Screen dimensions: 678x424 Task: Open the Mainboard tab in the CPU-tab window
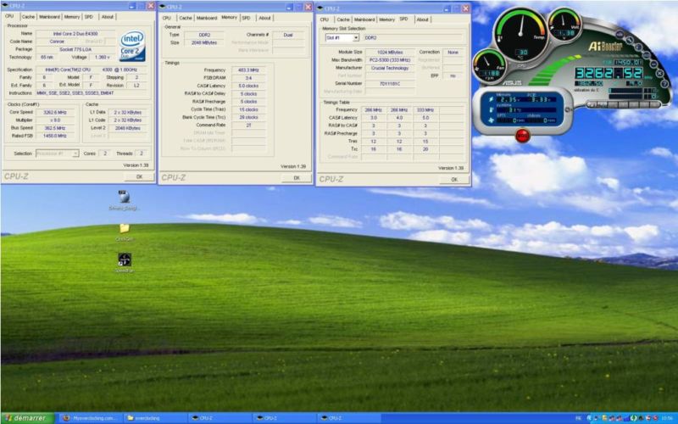pyautogui.click(x=49, y=17)
